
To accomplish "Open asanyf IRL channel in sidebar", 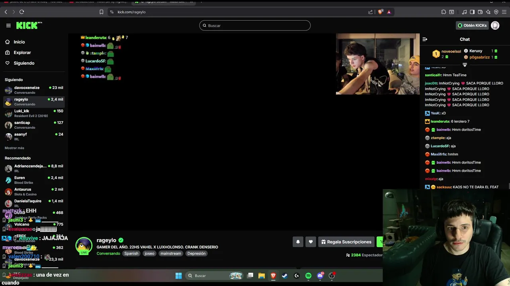I will pyautogui.click(x=34, y=136).
